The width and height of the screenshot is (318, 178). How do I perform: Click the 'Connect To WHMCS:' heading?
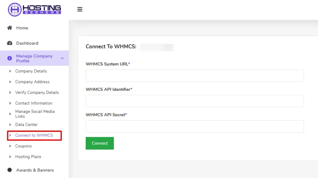(111, 47)
